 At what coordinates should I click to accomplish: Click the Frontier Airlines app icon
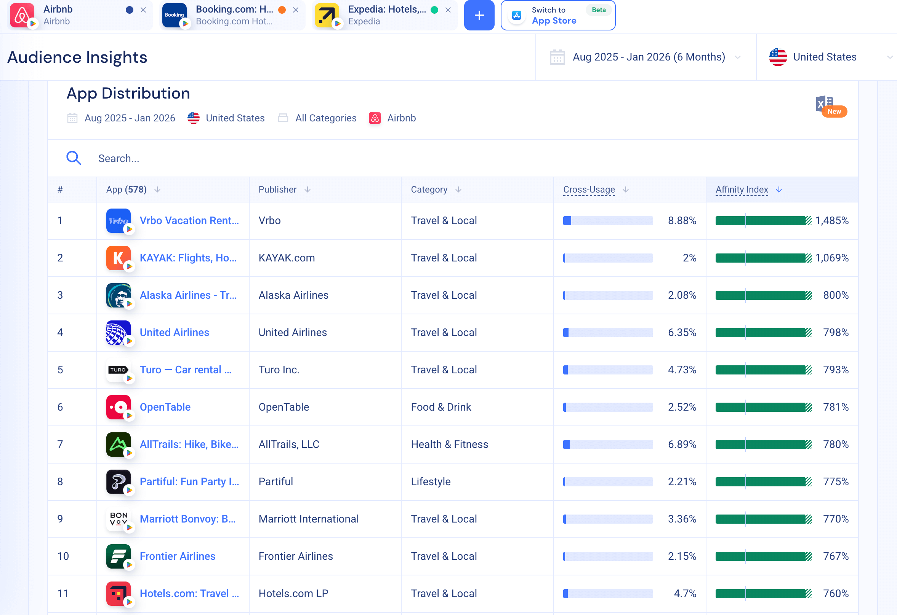pyautogui.click(x=118, y=556)
